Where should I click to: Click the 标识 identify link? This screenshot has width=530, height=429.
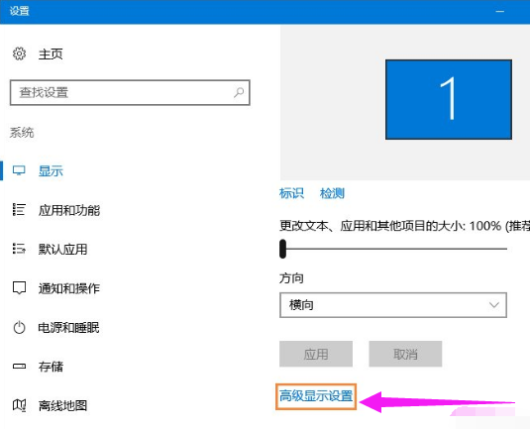291,193
